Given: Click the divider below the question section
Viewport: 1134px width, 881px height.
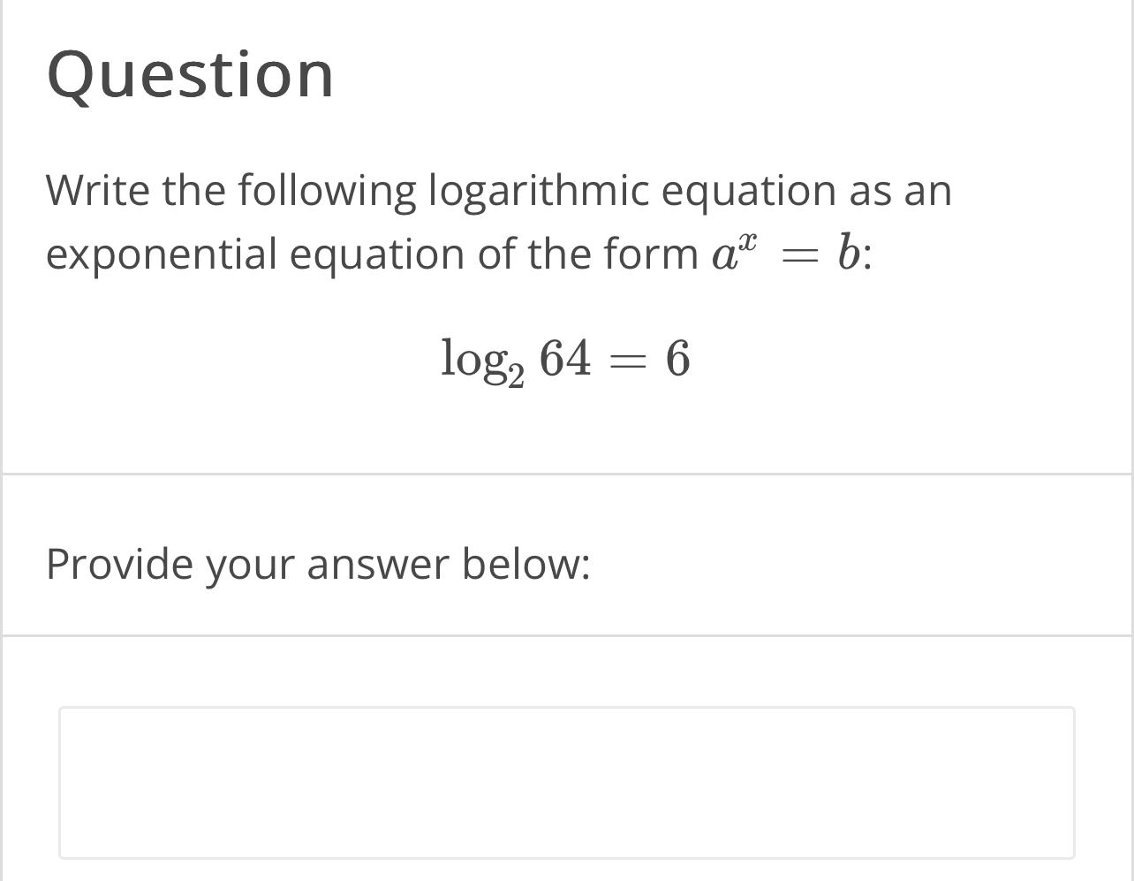Looking at the screenshot, I should click(565, 471).
